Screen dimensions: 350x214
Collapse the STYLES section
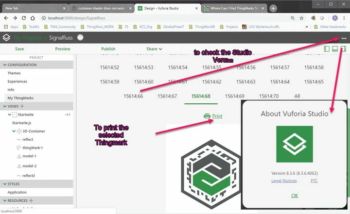pos(5,184)
